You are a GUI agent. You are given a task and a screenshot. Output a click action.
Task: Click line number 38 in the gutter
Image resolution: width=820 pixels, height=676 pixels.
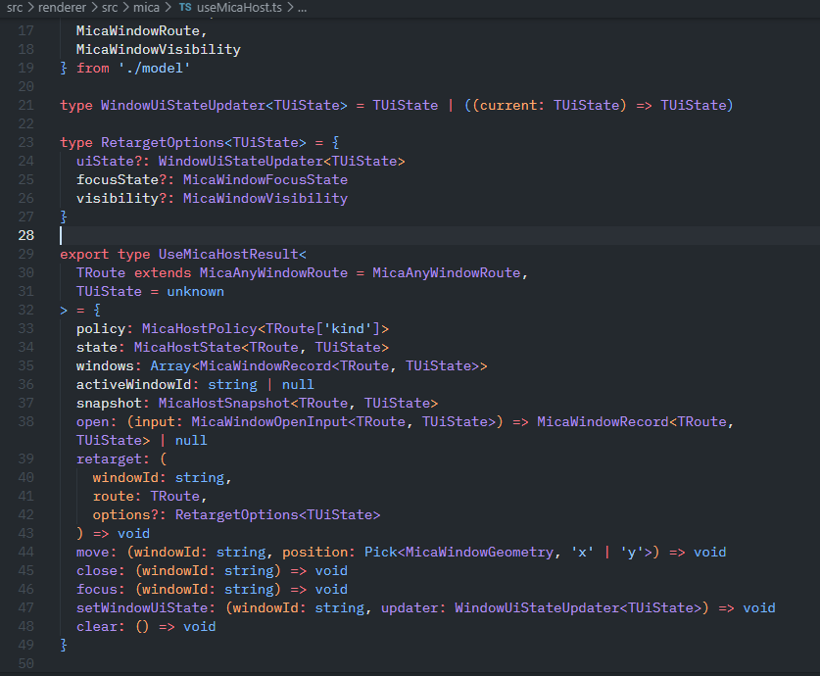(26, 421)
